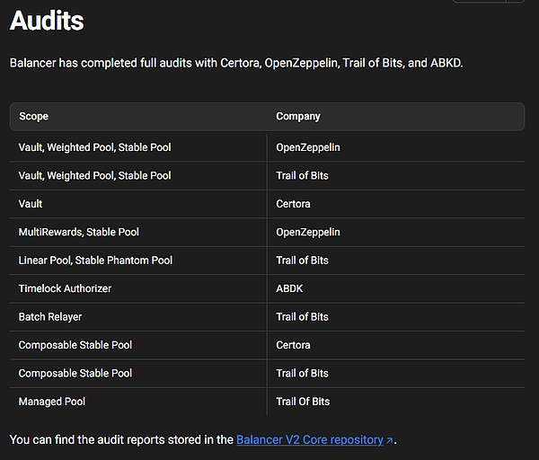Click the intro paragraph about completed audits
The width and height of the screenshot is (539, 460).
(236, 64)
